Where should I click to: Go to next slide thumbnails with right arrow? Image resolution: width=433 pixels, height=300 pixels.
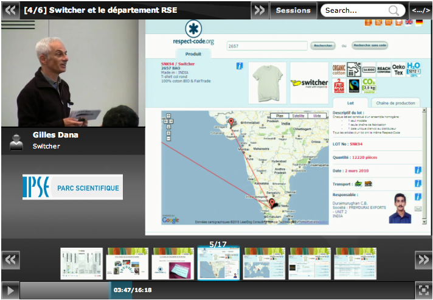click(x=423, y=260)
